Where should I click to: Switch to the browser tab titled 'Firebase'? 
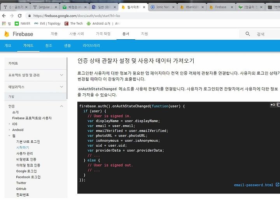click(x=221, y=7)
